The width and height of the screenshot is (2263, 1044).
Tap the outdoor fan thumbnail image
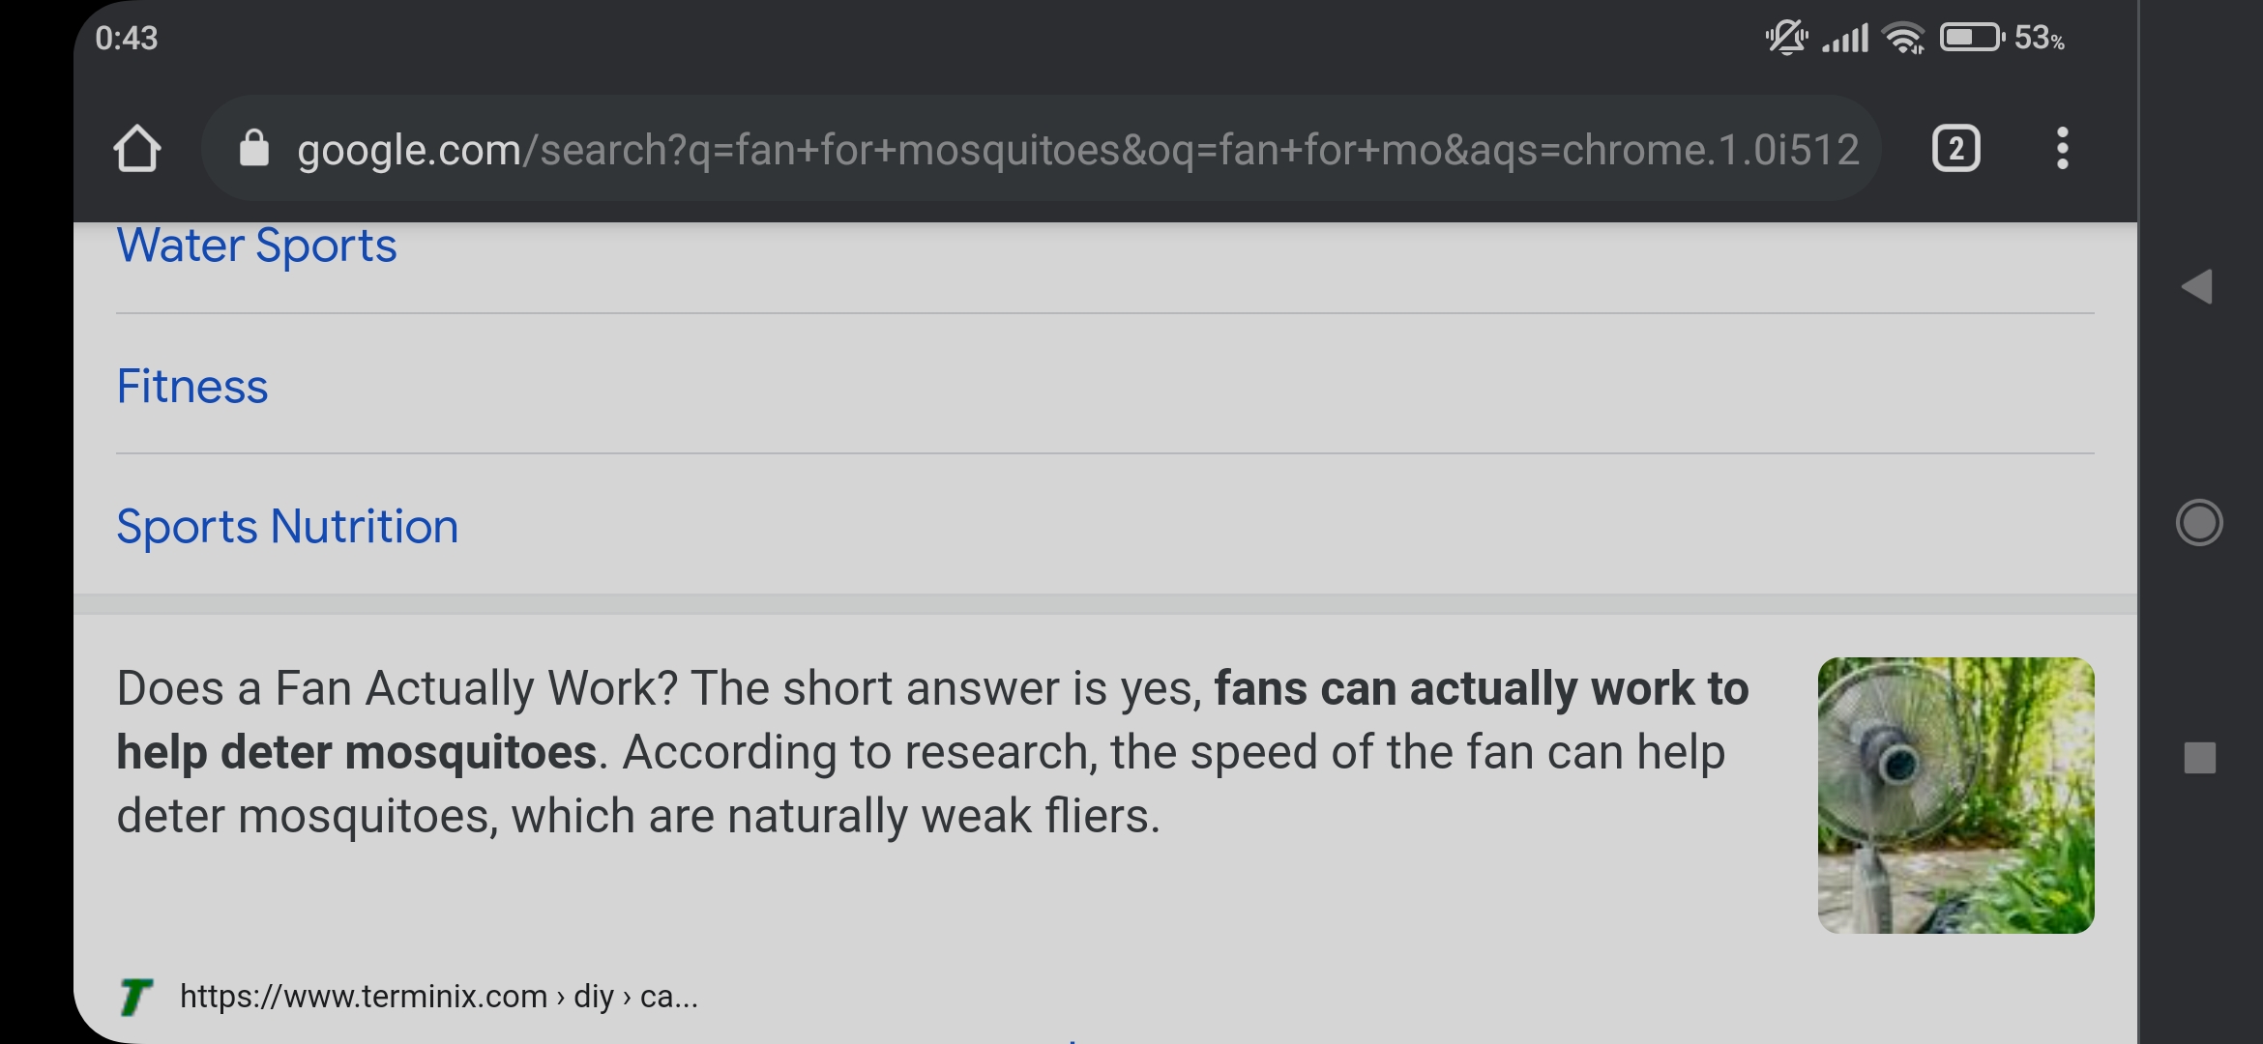click(x=1955, y=797)
